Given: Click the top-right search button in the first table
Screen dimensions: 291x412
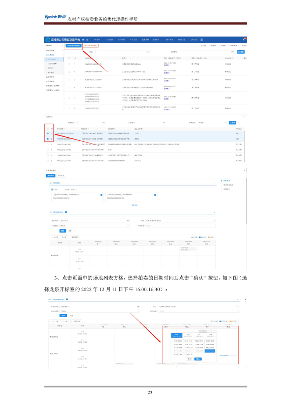Looking at the screenshot, I should point(241,52).
